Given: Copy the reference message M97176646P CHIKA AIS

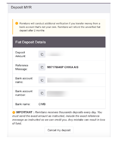Looking at the screenshot, I should tap(42, 67).
